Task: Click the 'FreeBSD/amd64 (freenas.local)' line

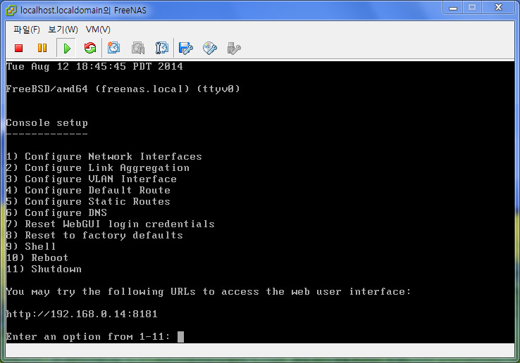Action: tap(123, 89)
